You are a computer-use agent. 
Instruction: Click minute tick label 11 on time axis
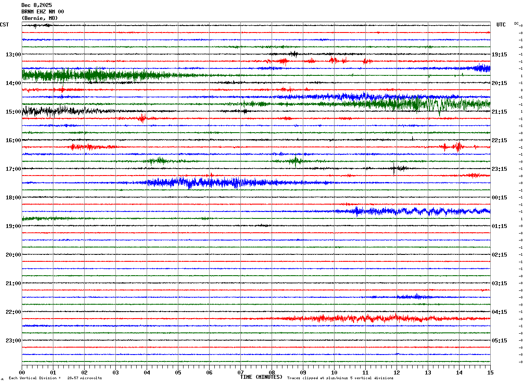365,373
